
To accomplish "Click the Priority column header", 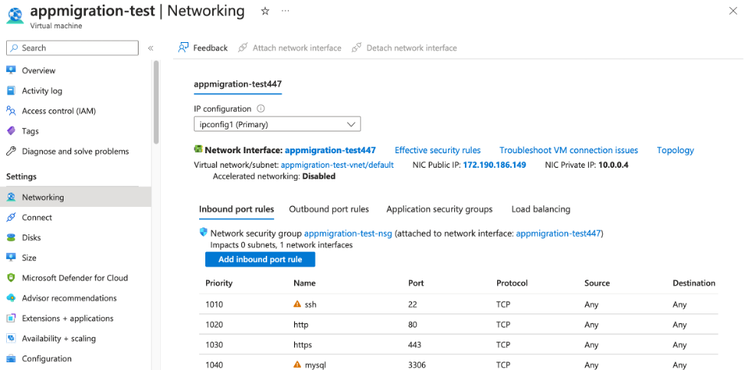I will (x=219, y=283).
